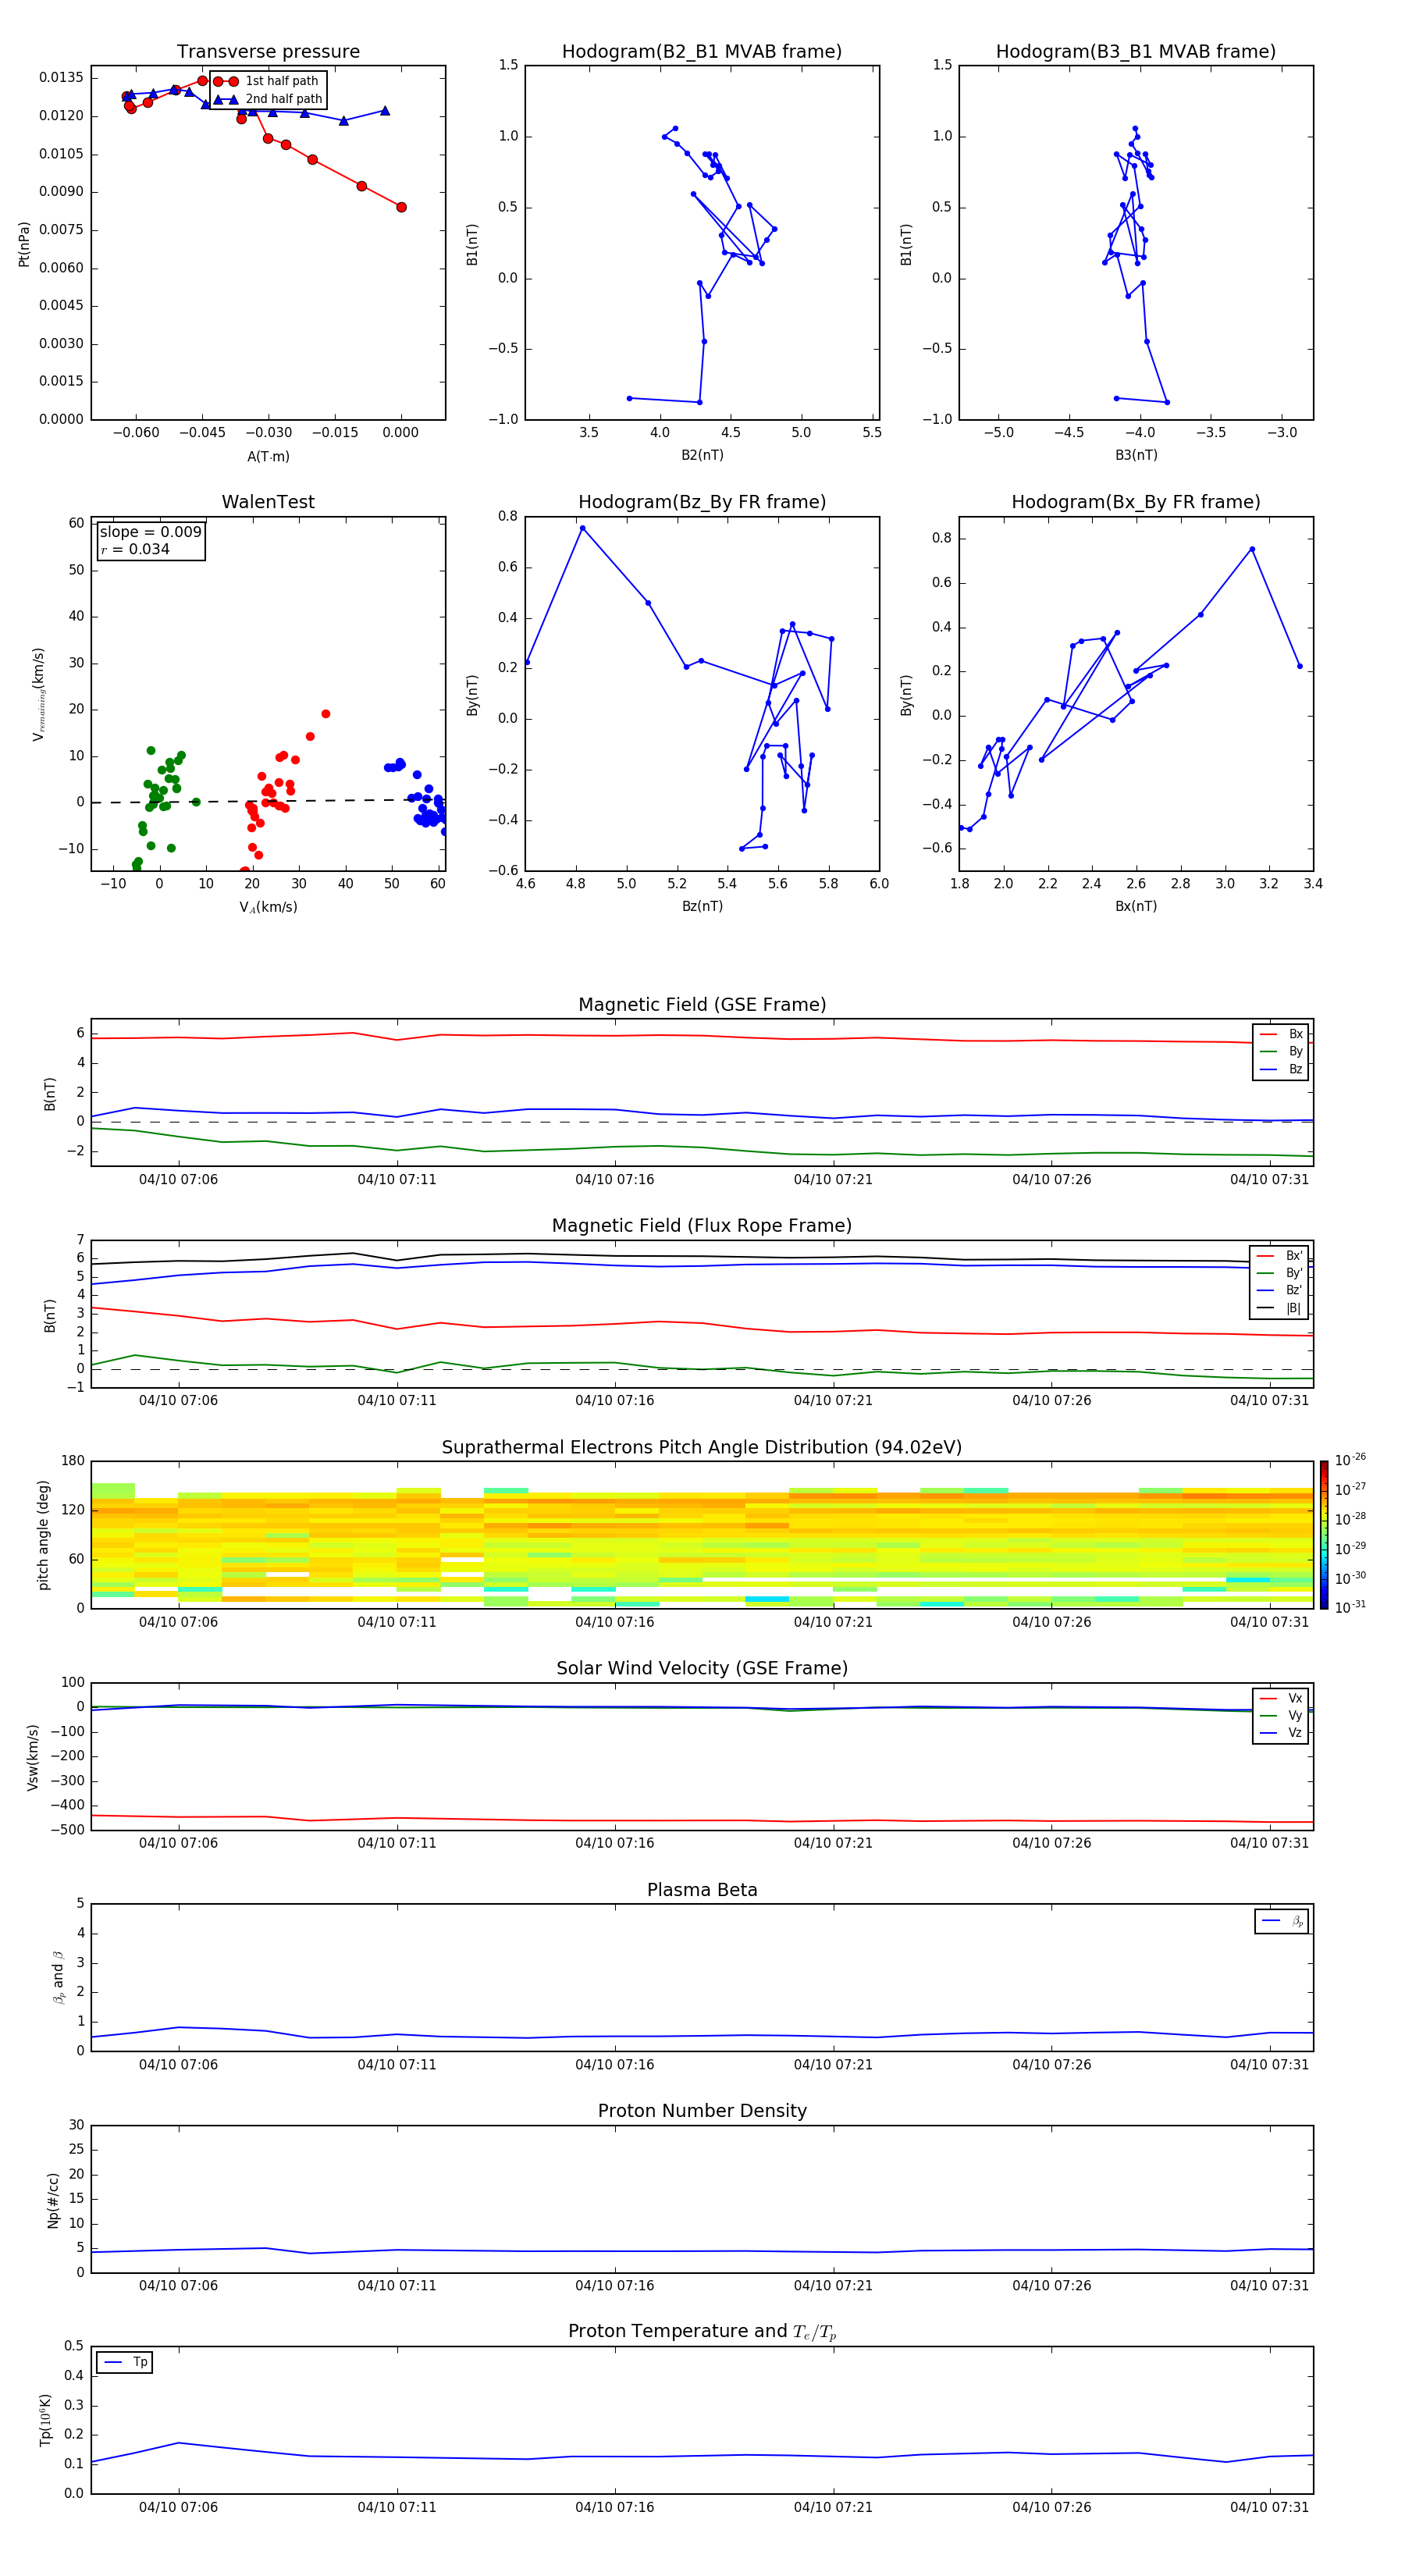Click the "Vremaining(km/s)" y-axis label
The height and width of the screenshot is (2576, 1405).
click(38, 694)
